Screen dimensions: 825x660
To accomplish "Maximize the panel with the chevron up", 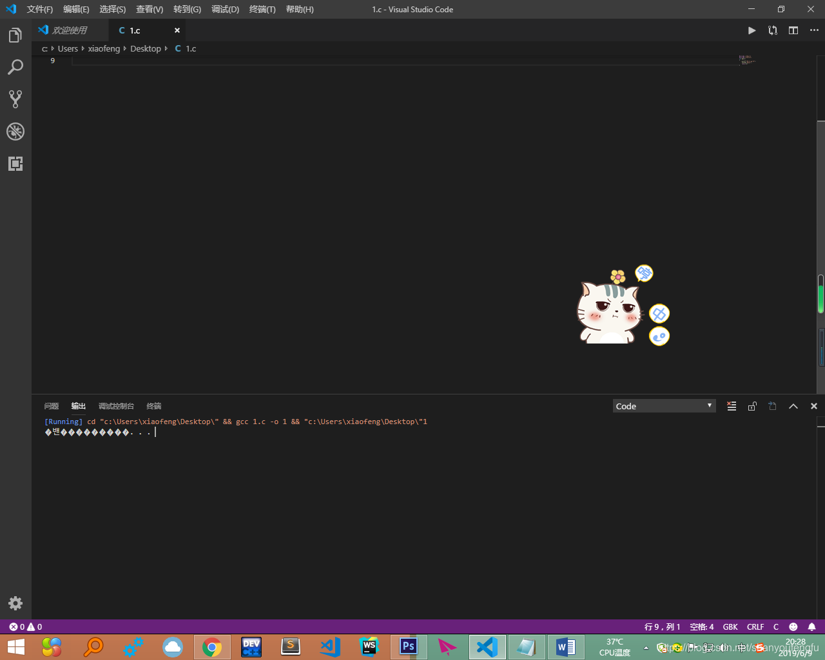I will (x=793, y=406).
